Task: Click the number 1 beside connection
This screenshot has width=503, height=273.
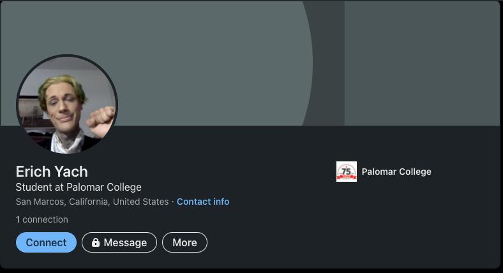Action: [x=18, y=219]
